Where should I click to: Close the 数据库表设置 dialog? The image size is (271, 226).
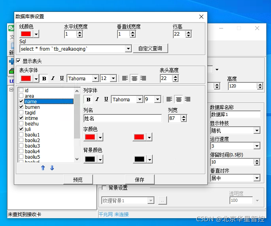(201, 17)
